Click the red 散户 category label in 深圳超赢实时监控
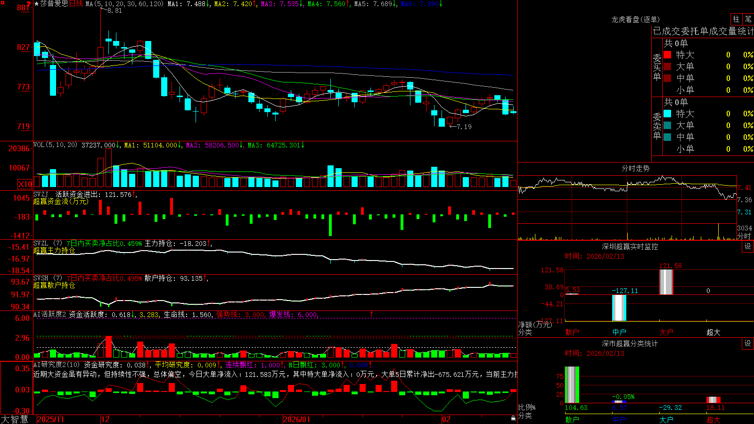The height and width of the screenshot is (424, 754). (x=572, y=332)
